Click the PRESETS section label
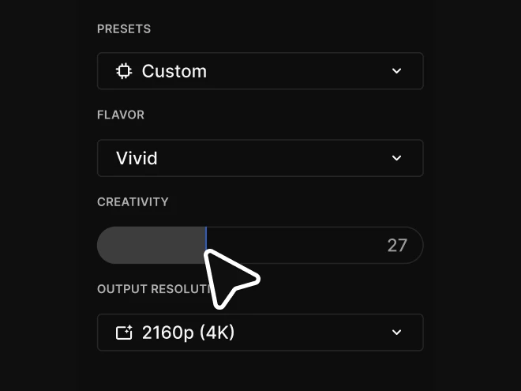 124,29
